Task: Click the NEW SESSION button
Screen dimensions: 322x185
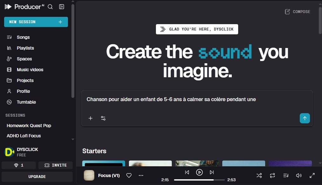Action: (36, 22)
